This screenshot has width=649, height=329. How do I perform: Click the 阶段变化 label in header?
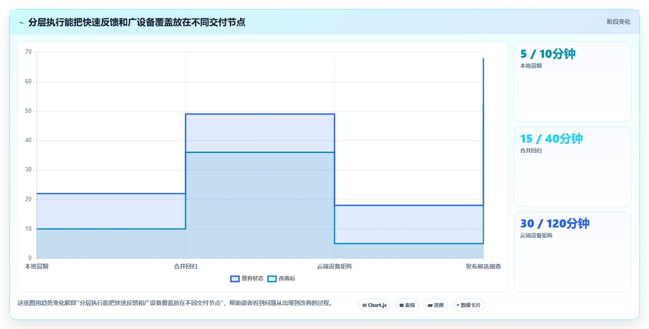point(618,22)
